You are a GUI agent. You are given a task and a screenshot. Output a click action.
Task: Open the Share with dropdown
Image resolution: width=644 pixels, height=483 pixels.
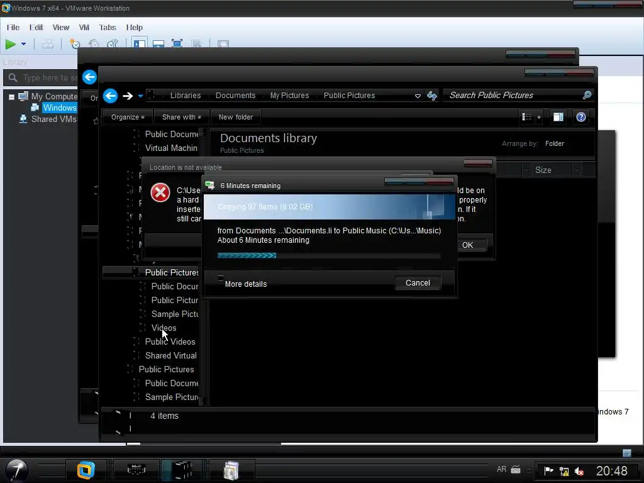tap(181, 117)
